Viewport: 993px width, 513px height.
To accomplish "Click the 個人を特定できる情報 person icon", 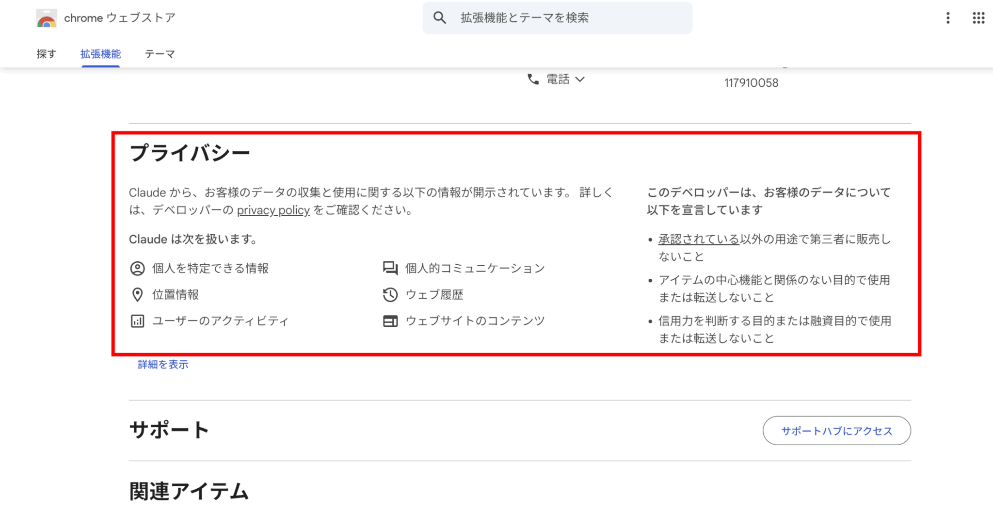I will (x=137, y=269).
